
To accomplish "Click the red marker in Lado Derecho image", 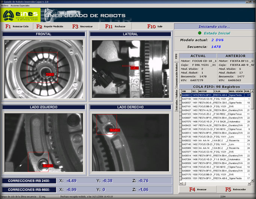I will [x=115, y=130].
